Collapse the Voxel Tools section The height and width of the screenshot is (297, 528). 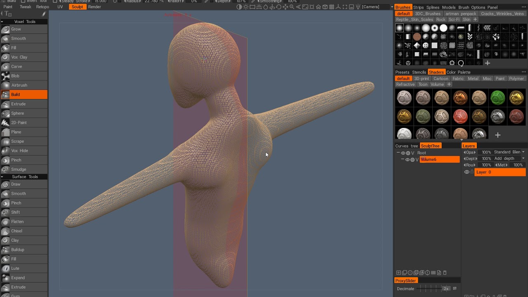pyautogui.click(x=2, y=21)
